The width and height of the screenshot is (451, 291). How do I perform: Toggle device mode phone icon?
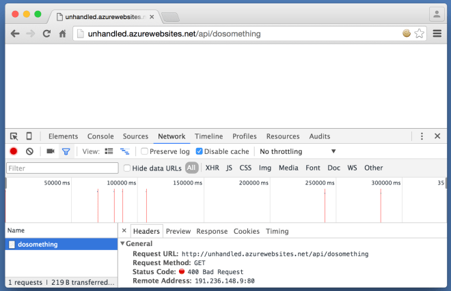pos(29,136)
